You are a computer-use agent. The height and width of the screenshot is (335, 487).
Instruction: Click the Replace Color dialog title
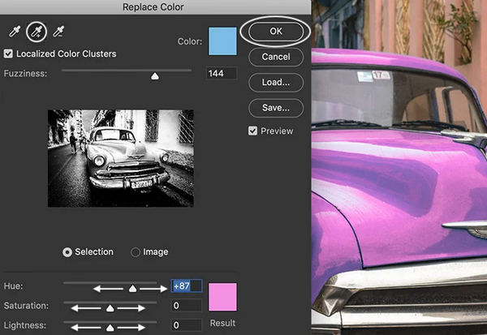(x=153, y=6)
